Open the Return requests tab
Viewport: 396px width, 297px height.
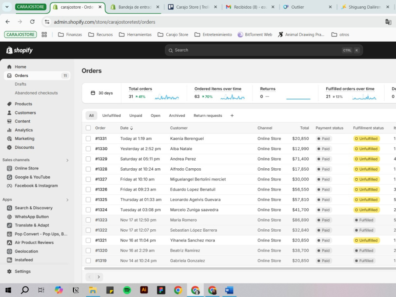(x=208, y=115)
